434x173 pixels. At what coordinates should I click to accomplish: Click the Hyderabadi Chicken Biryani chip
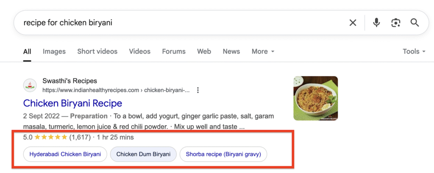point(65,154)
